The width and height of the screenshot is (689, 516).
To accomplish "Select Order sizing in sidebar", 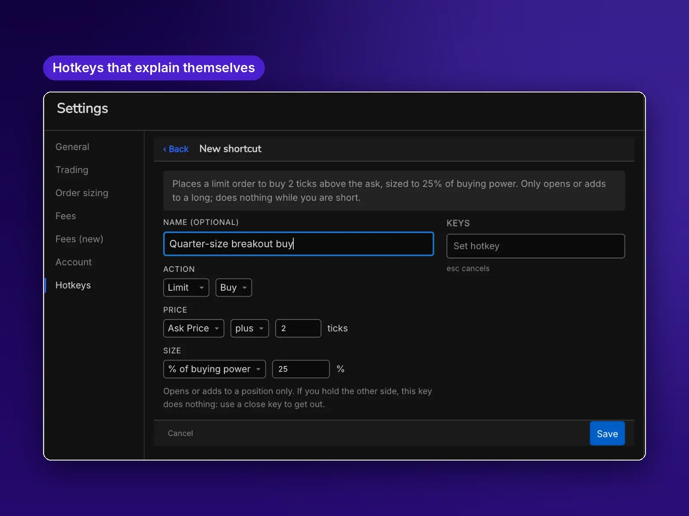I will tap(82, 193).
